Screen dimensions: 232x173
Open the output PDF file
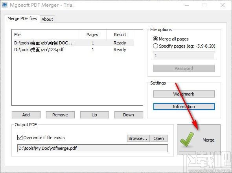pos(159,138)
